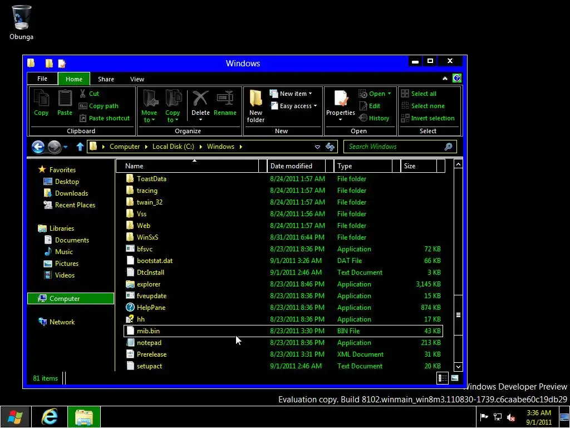Select the mib.bin file row
The width and height of the screenshot is (570, 428).
click(283, 331)
